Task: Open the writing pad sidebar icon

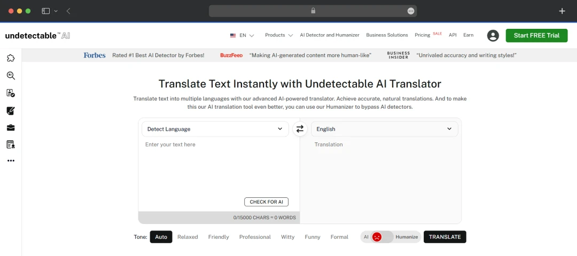Action: click(x=11, y=110)
